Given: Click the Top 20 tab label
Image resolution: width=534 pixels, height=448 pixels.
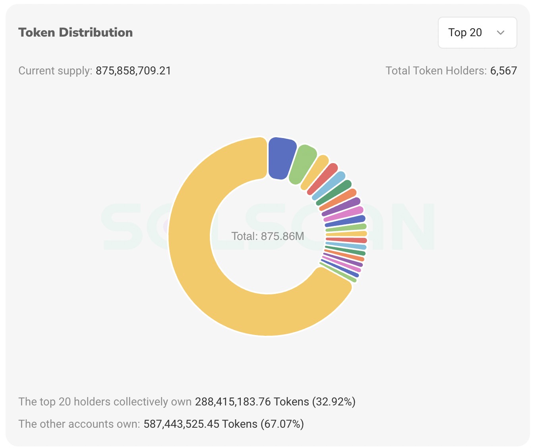Looking at the screenshot, I should 465,32.
